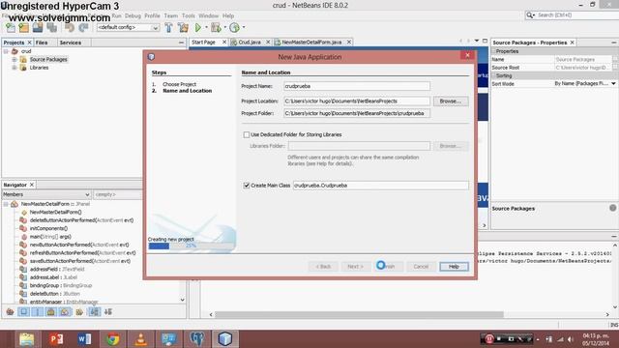This screenshot has width=619, height=348.
Task: Open VLC media player from taskbar
Action: [141, 339]
